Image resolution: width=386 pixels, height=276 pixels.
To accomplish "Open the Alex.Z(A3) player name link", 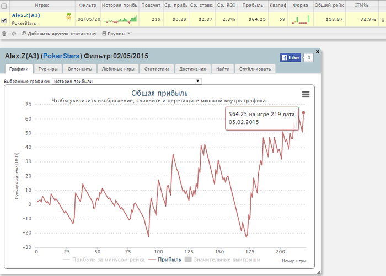I will click(x=25, y=15).
